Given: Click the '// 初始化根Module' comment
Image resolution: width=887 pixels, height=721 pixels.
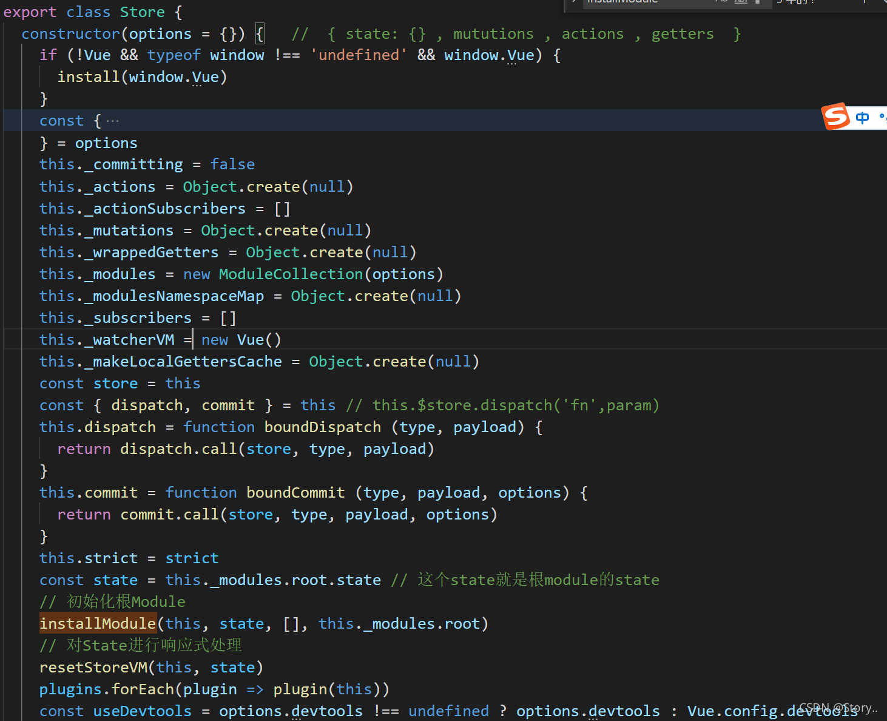Looking at the screenshot, I should tap(112, 601).
